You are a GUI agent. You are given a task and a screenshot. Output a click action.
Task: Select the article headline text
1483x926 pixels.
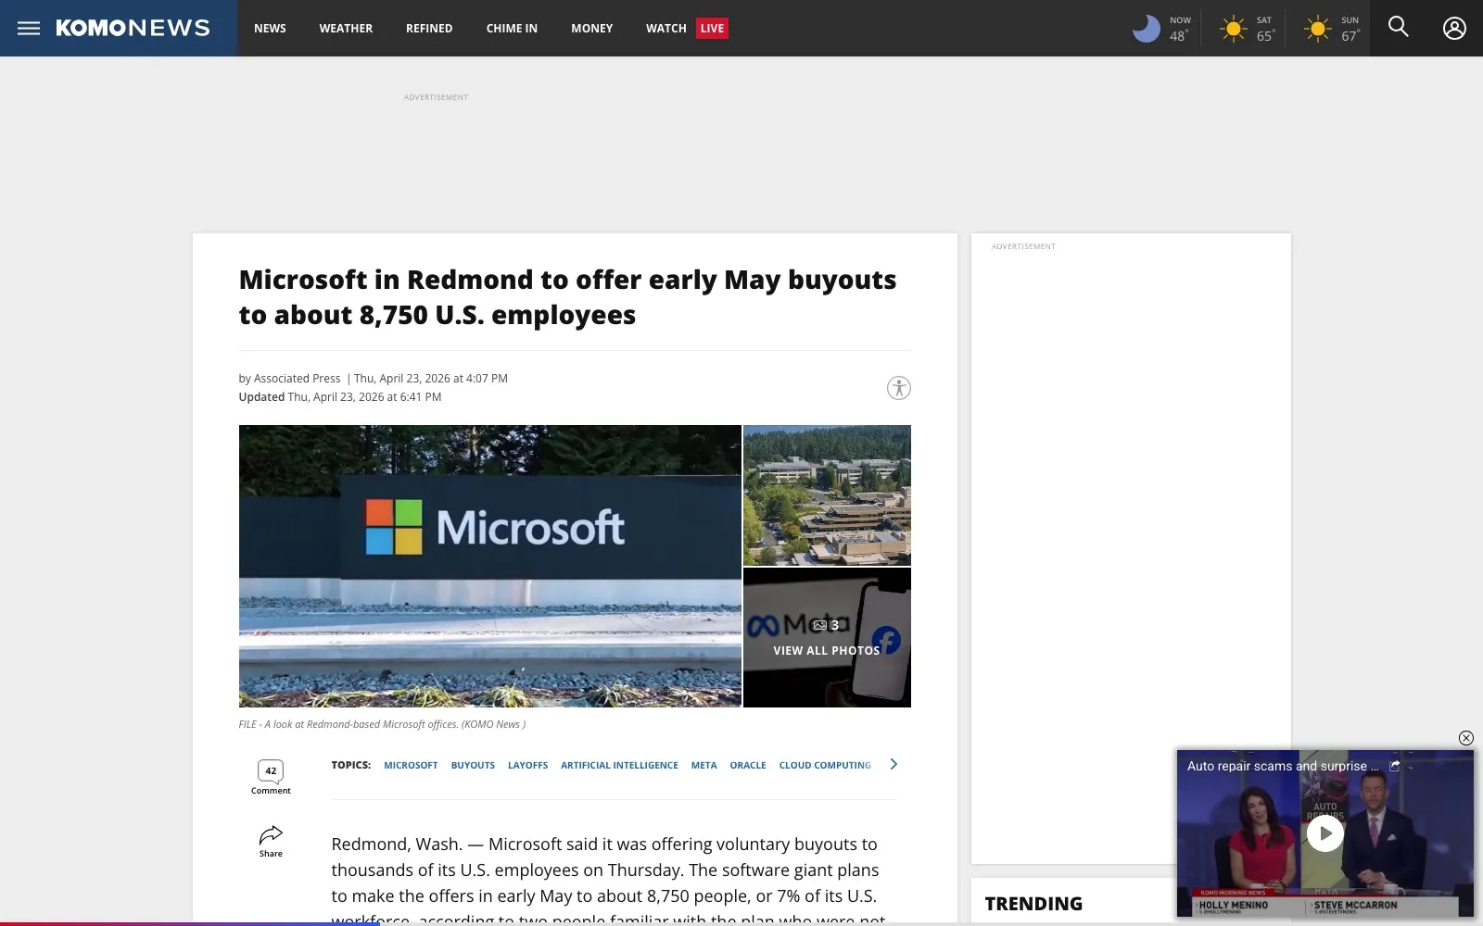pos(567,297)
